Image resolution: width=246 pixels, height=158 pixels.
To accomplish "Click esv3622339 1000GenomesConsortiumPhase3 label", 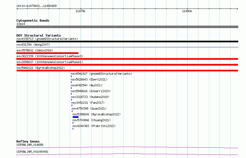I will tap(50, 56).
